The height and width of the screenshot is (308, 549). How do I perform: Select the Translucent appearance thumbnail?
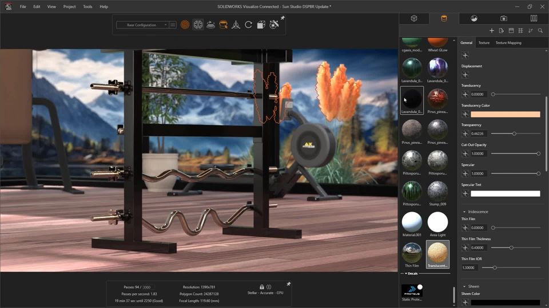437,254
